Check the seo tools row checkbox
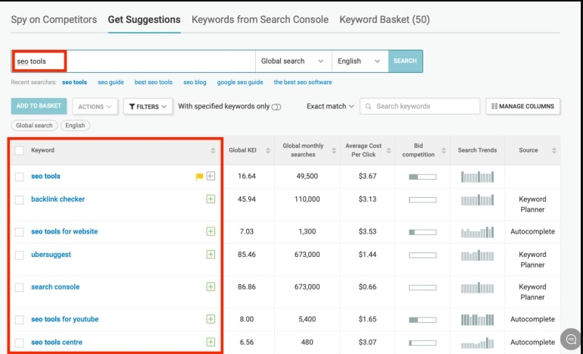 coord(20,177)
